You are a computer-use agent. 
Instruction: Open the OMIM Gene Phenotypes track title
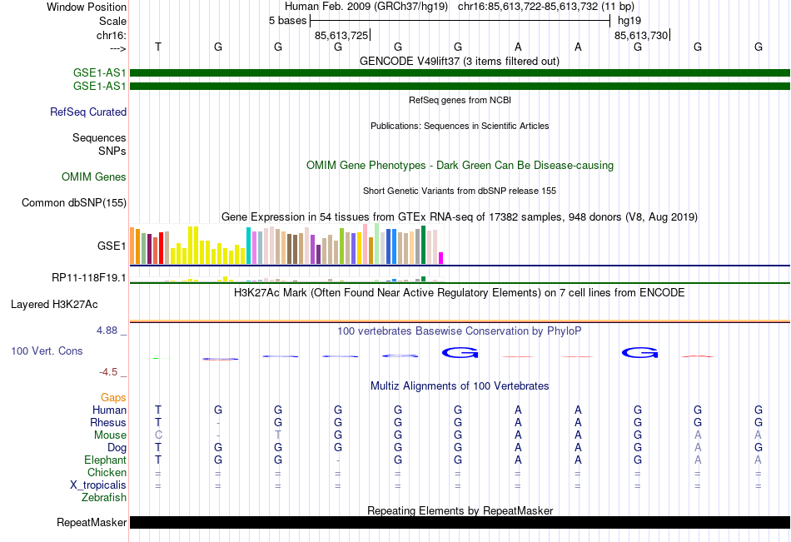tap(460, 165)
